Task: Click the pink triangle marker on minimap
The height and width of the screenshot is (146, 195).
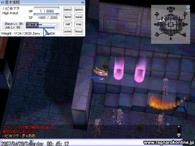Action: pos(161,20)
